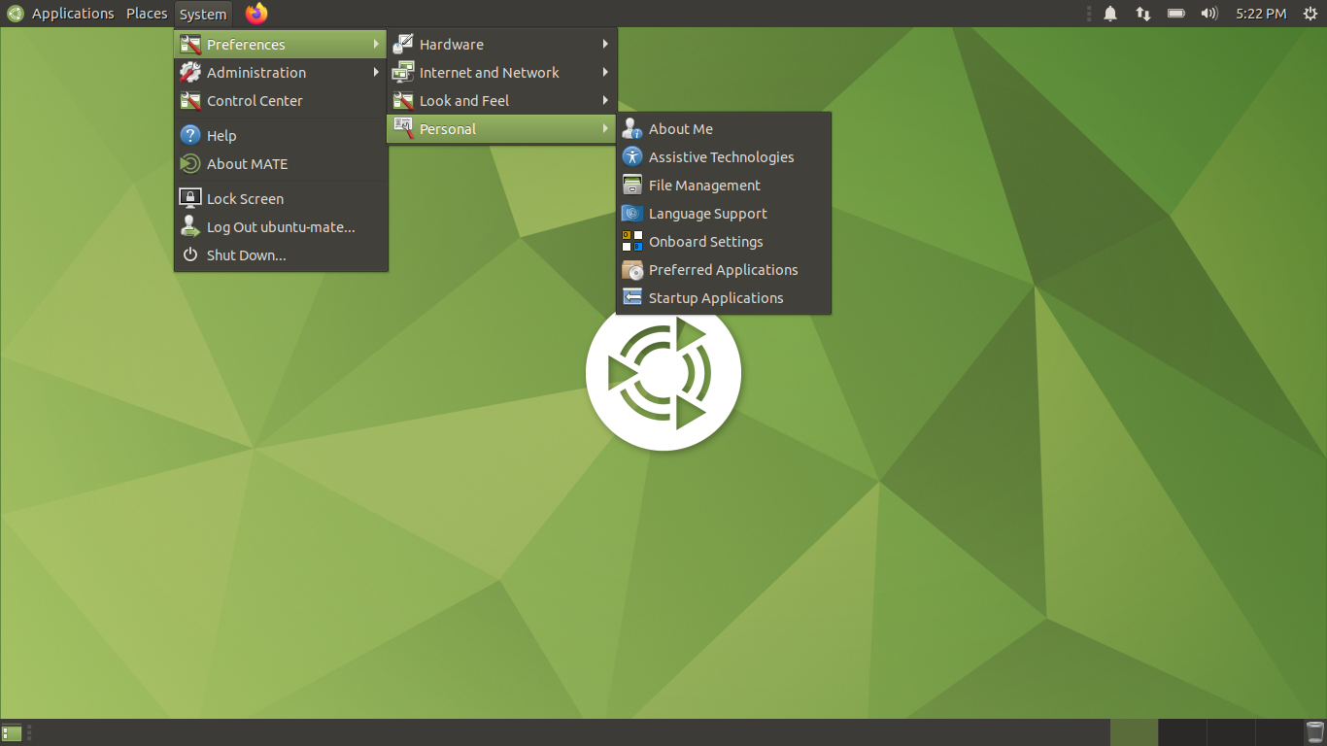This screenshot has height=746, width=1327.
Task: Click the Hardware submenu icon
Action: 403,45
